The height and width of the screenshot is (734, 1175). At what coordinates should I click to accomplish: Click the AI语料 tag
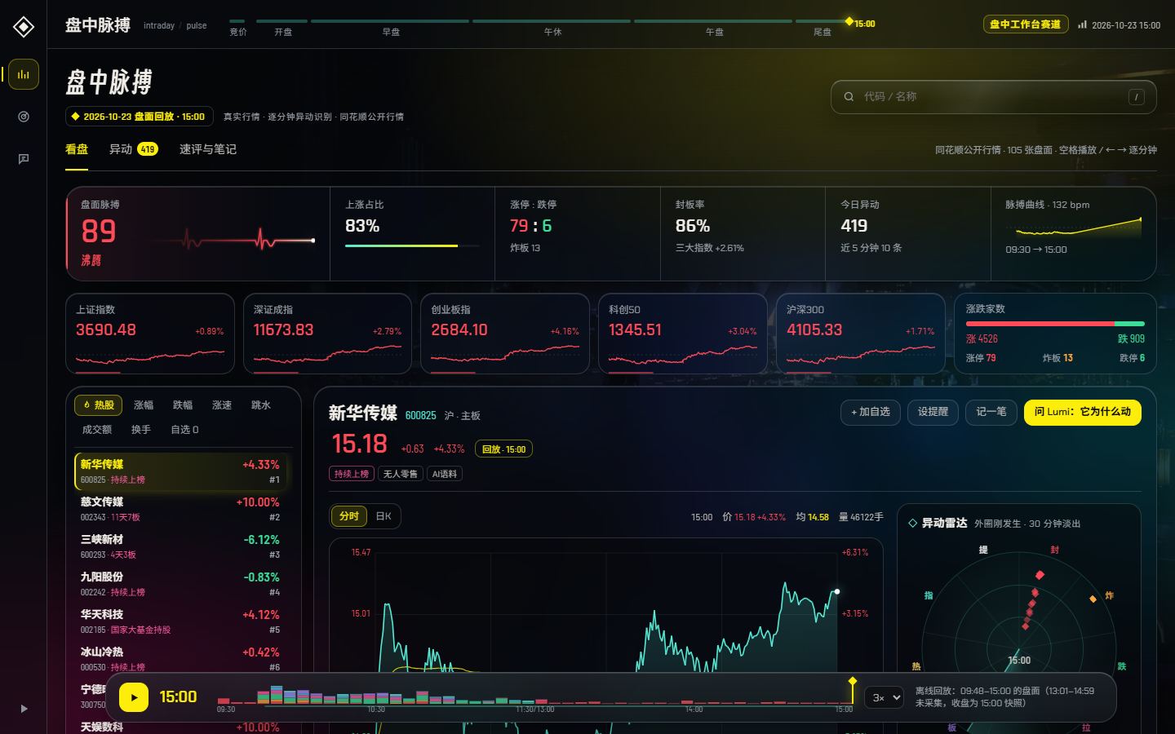click(x=445, y=474)
